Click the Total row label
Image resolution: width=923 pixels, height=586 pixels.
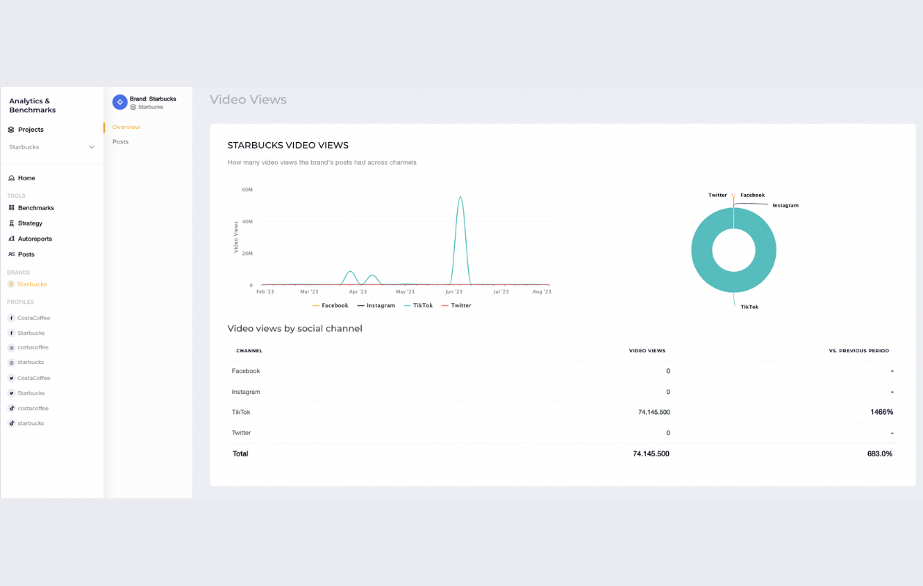coord(240,454)
